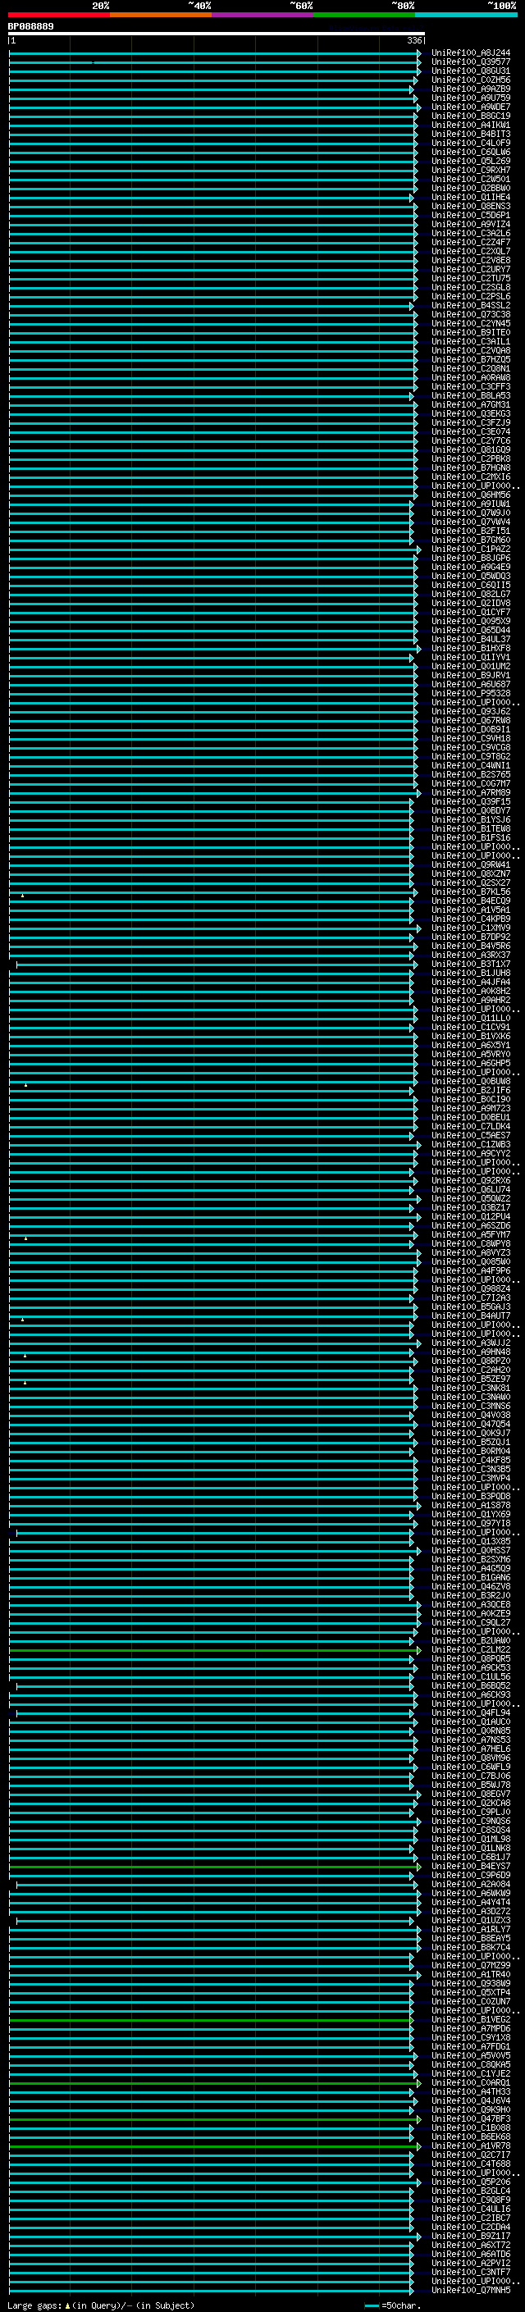Select hit label UniRef100_Q0BUW8
525x2312 pixels.
coord(471,1082)
